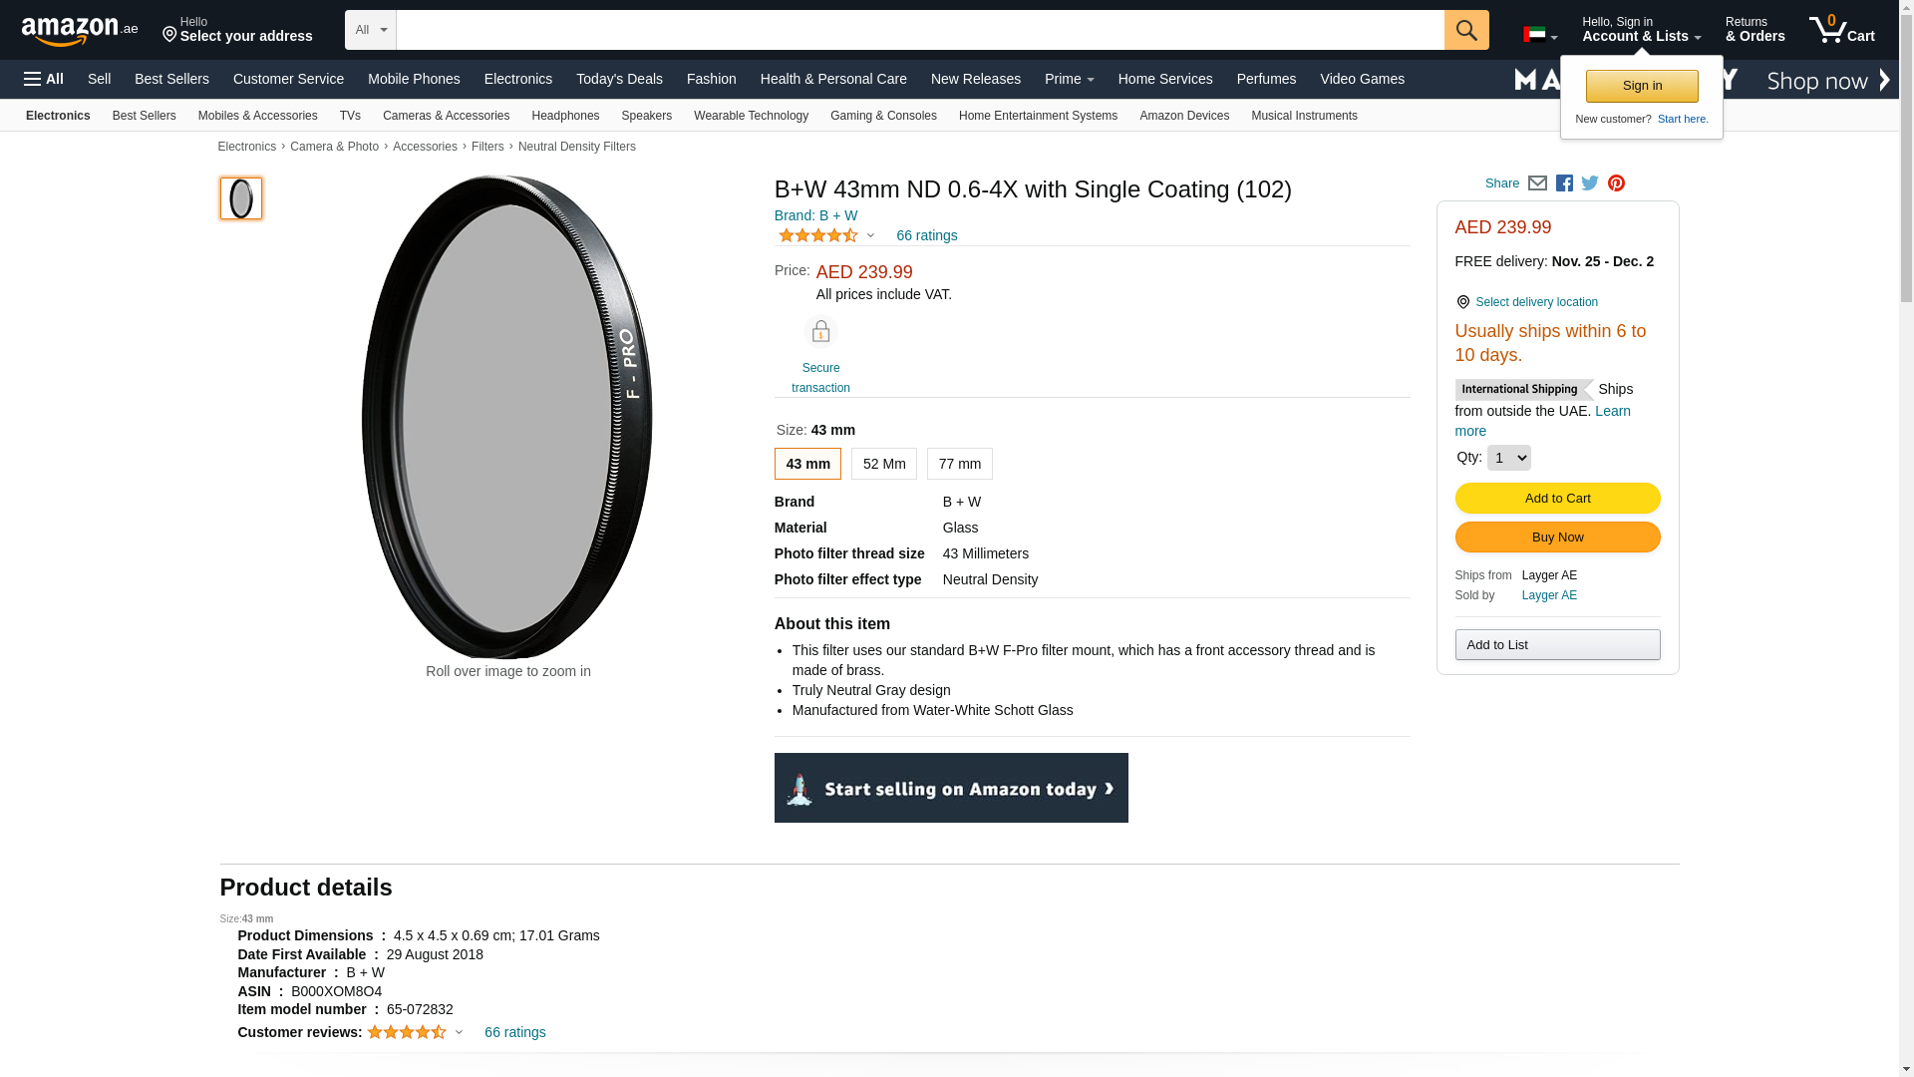Click the Buy Now button
The width and height of the screenshot is (1914, 1077).
pos(1557,538)
